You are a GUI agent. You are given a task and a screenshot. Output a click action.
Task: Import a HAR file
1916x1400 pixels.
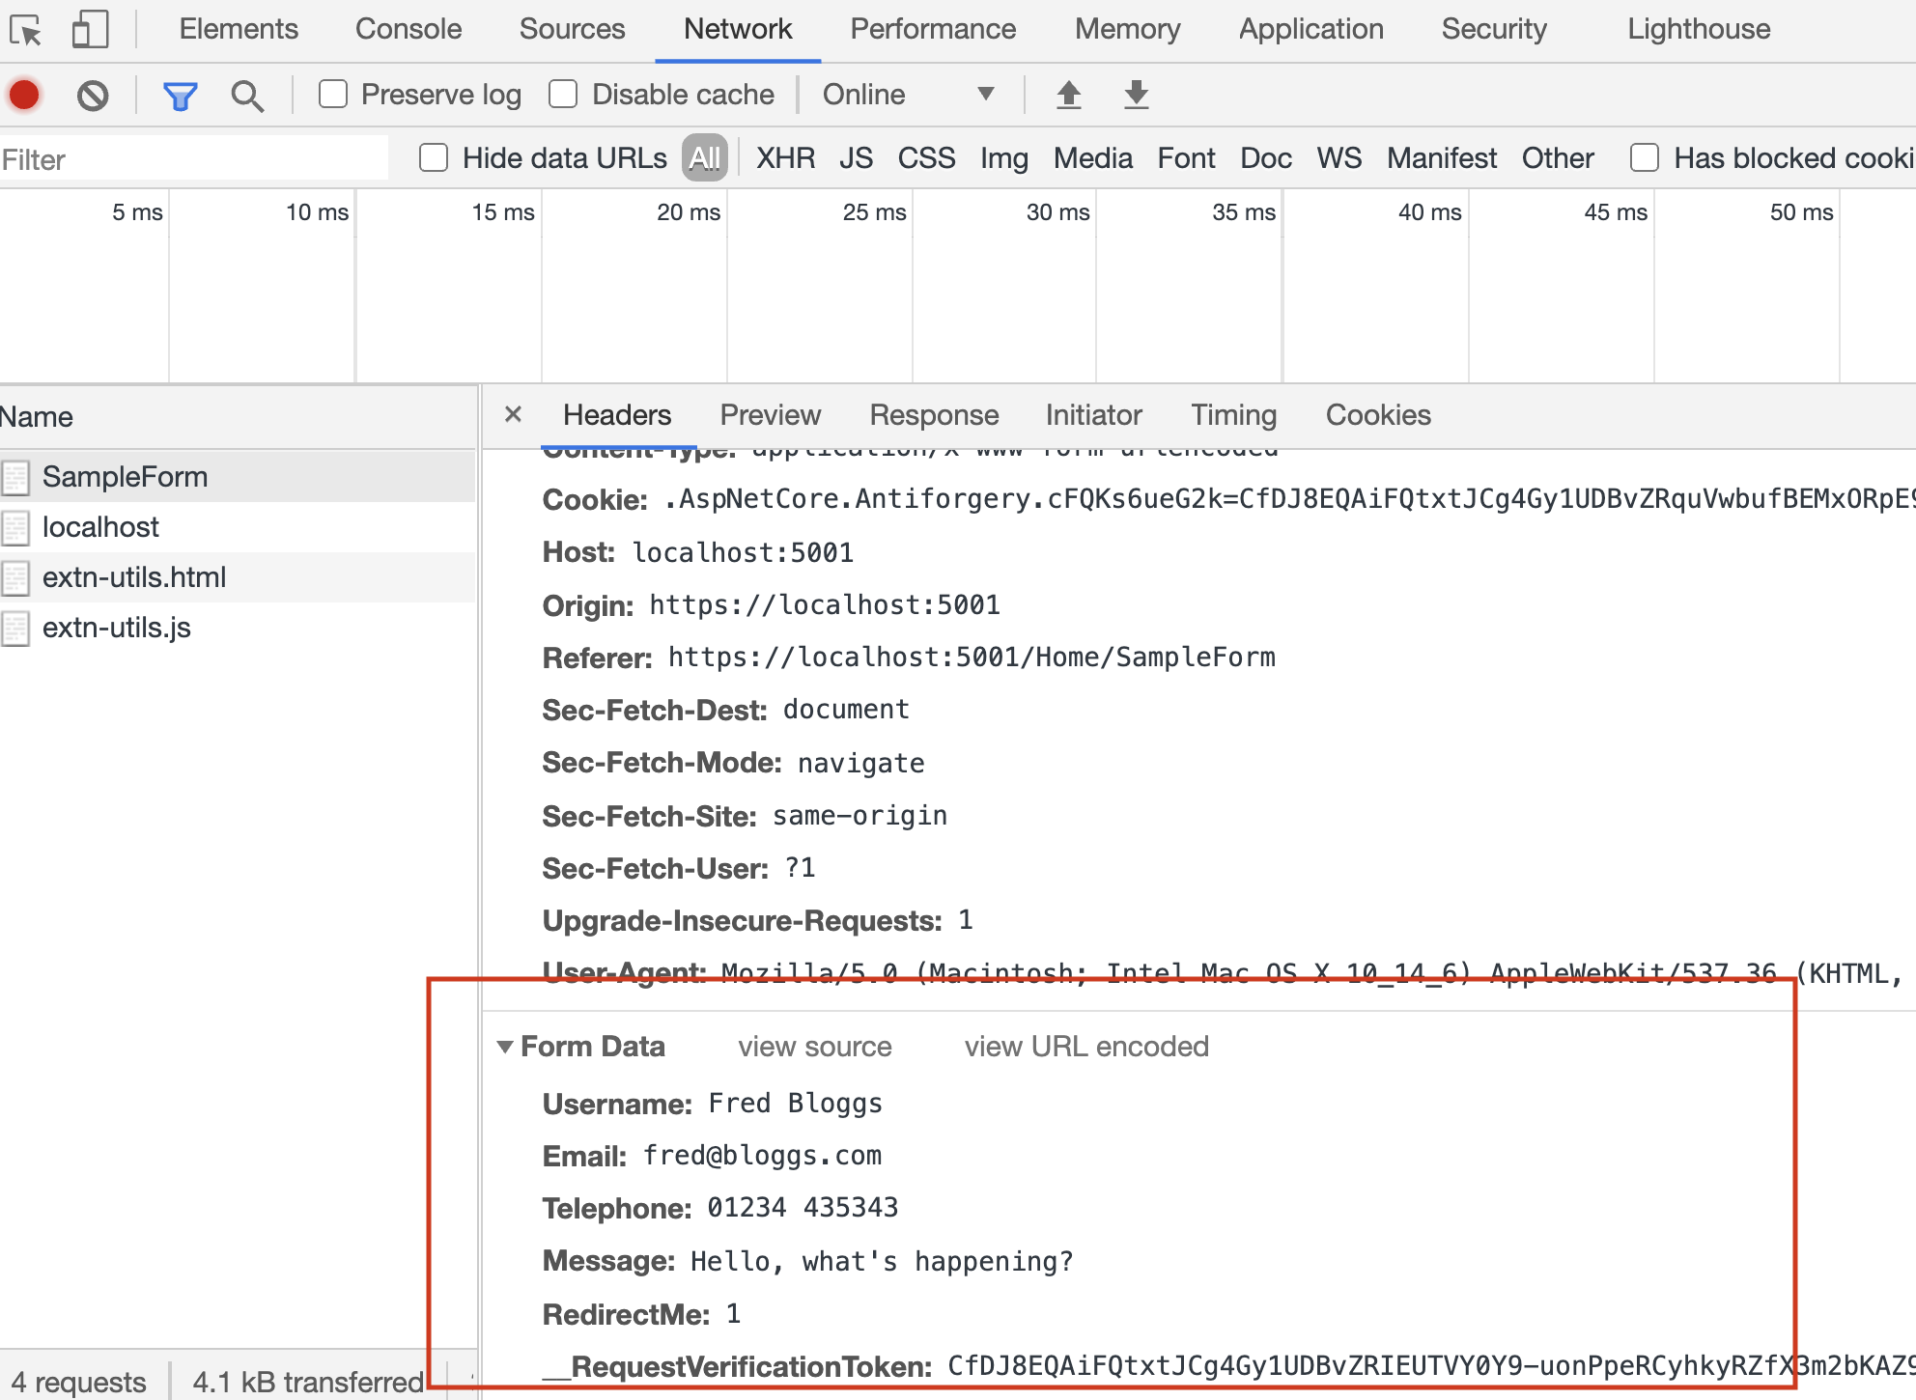coord(1068,94)
